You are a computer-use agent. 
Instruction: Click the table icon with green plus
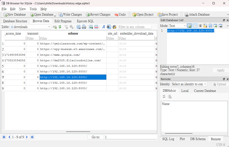pos(55,27)
